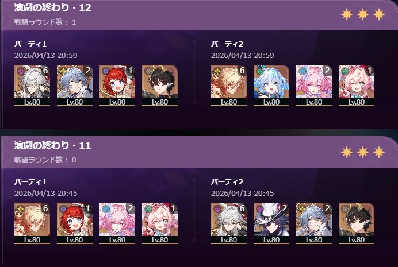Click imaginary element icon on stage 12 blue-haired male
The height and width of the screenshot is (267, 398).
63,71
